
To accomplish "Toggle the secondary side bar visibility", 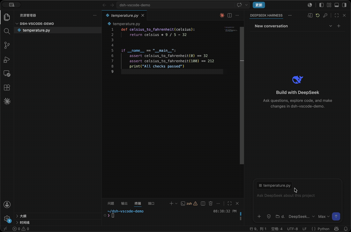I will 344,5.
